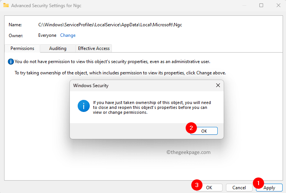Click the large blue info icon in the Windows Security dialog
Screen dimensions: 286x193
[83, 106]
